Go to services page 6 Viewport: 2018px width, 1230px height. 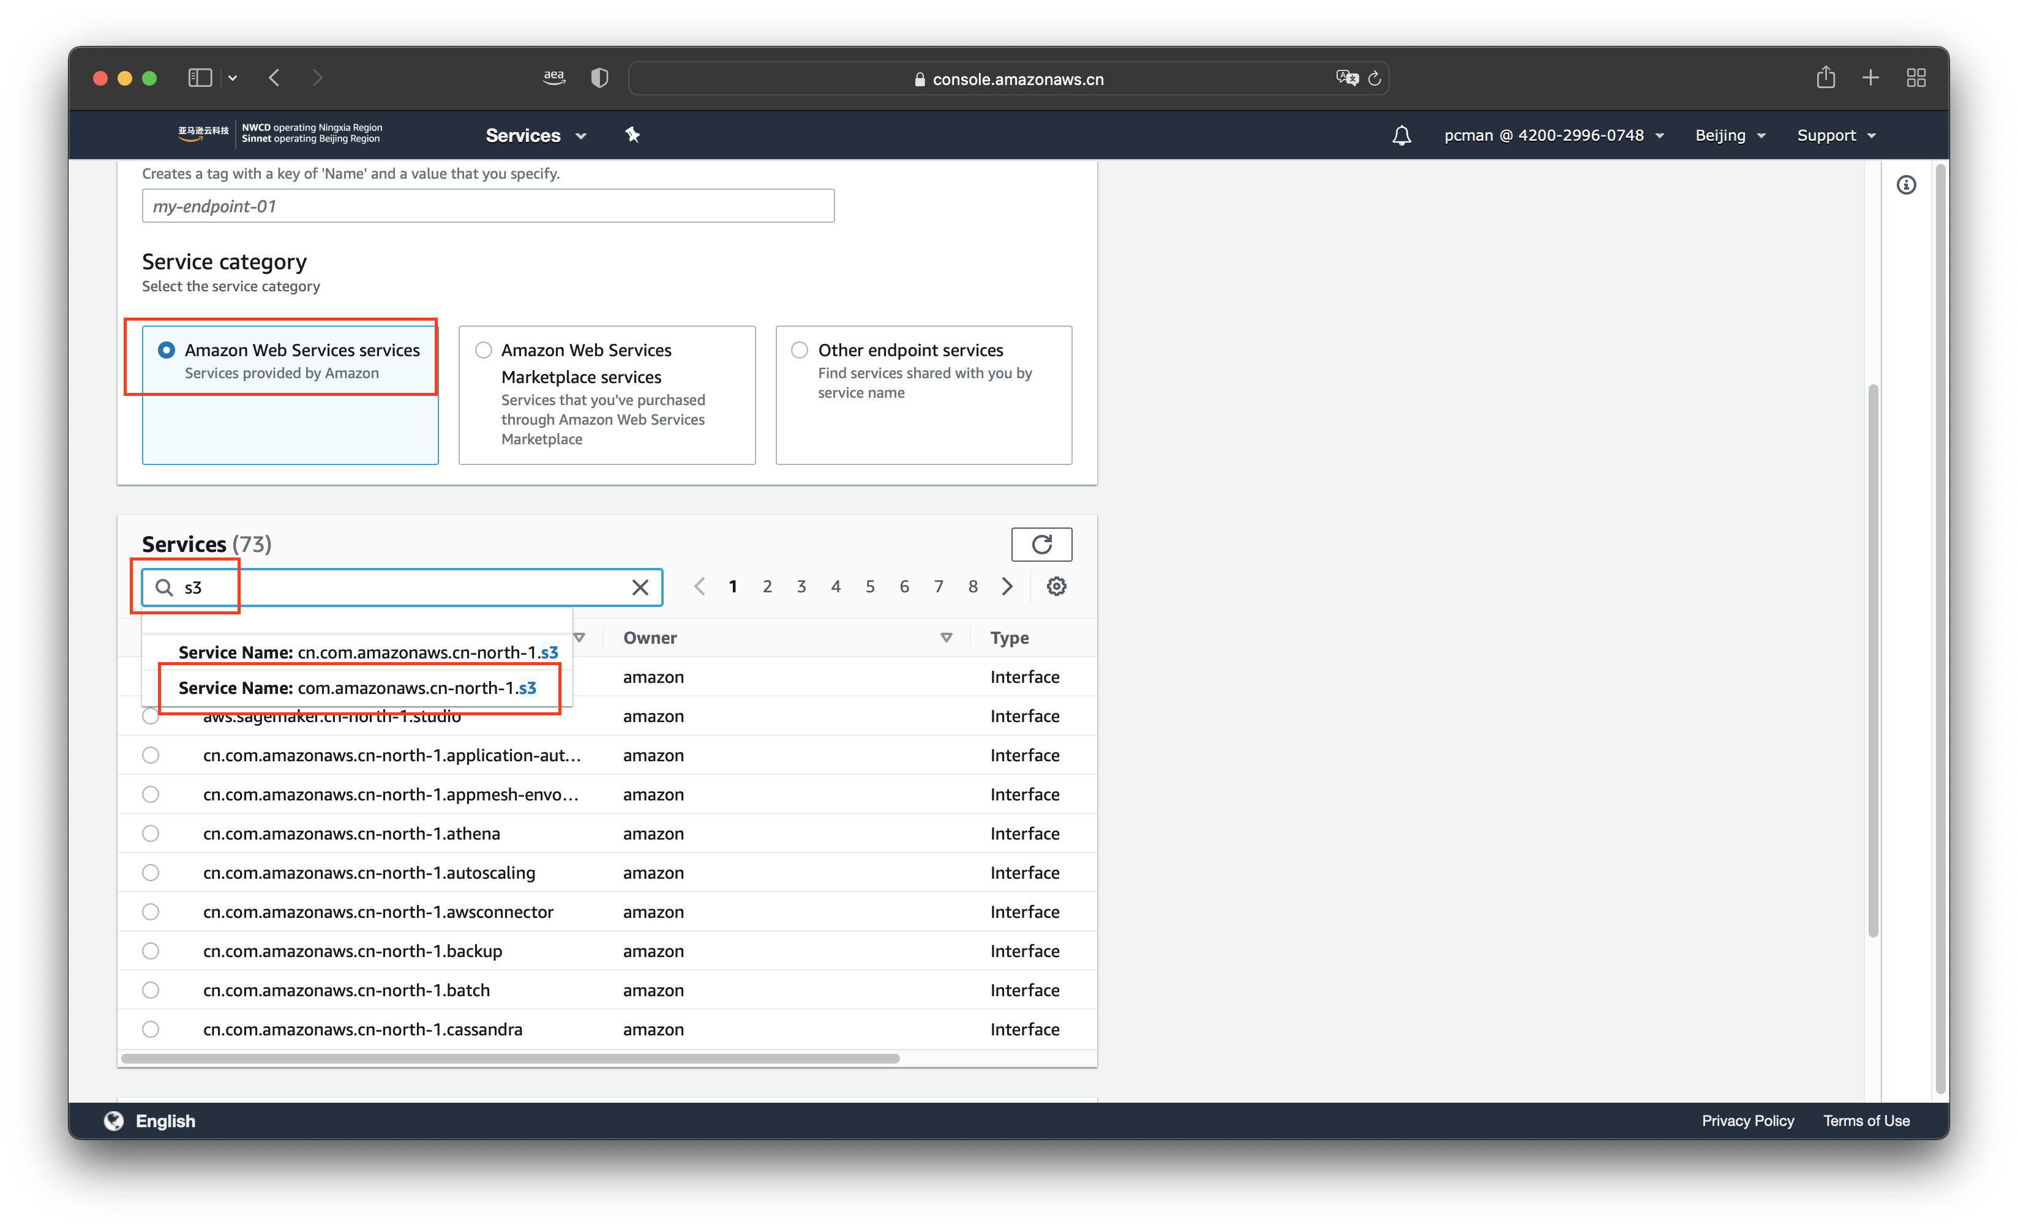[x=904, y=586]
